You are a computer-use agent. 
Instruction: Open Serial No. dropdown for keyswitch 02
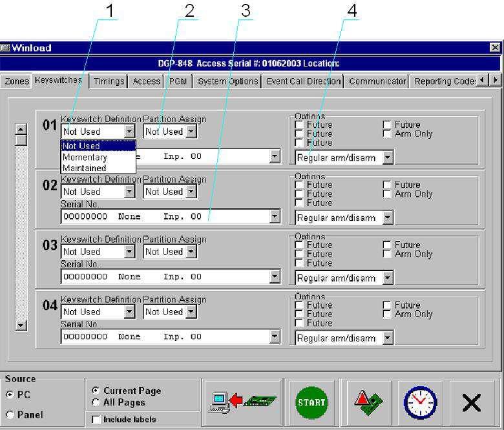pyautogui.click(x=275, y=216)
